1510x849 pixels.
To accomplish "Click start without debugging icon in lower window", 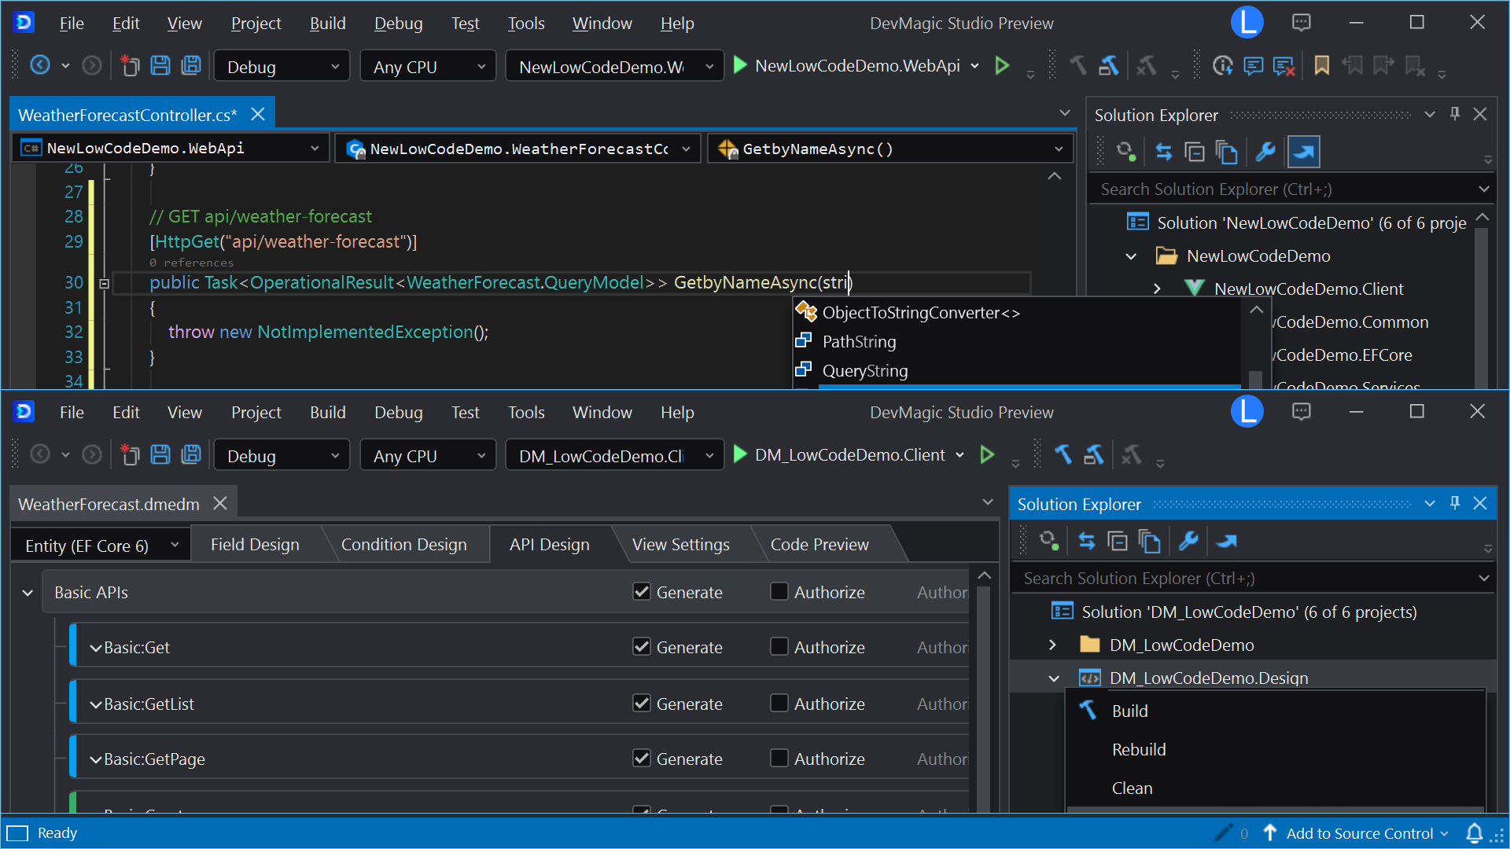I will coord(987,454).
